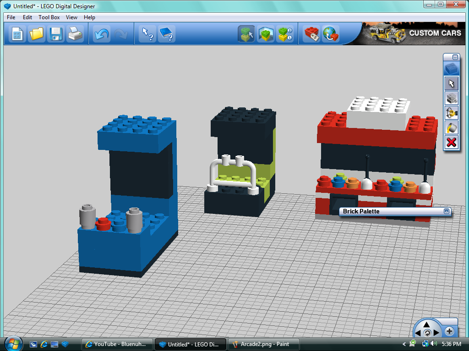Collapse the tool palette with minus button

455,57
